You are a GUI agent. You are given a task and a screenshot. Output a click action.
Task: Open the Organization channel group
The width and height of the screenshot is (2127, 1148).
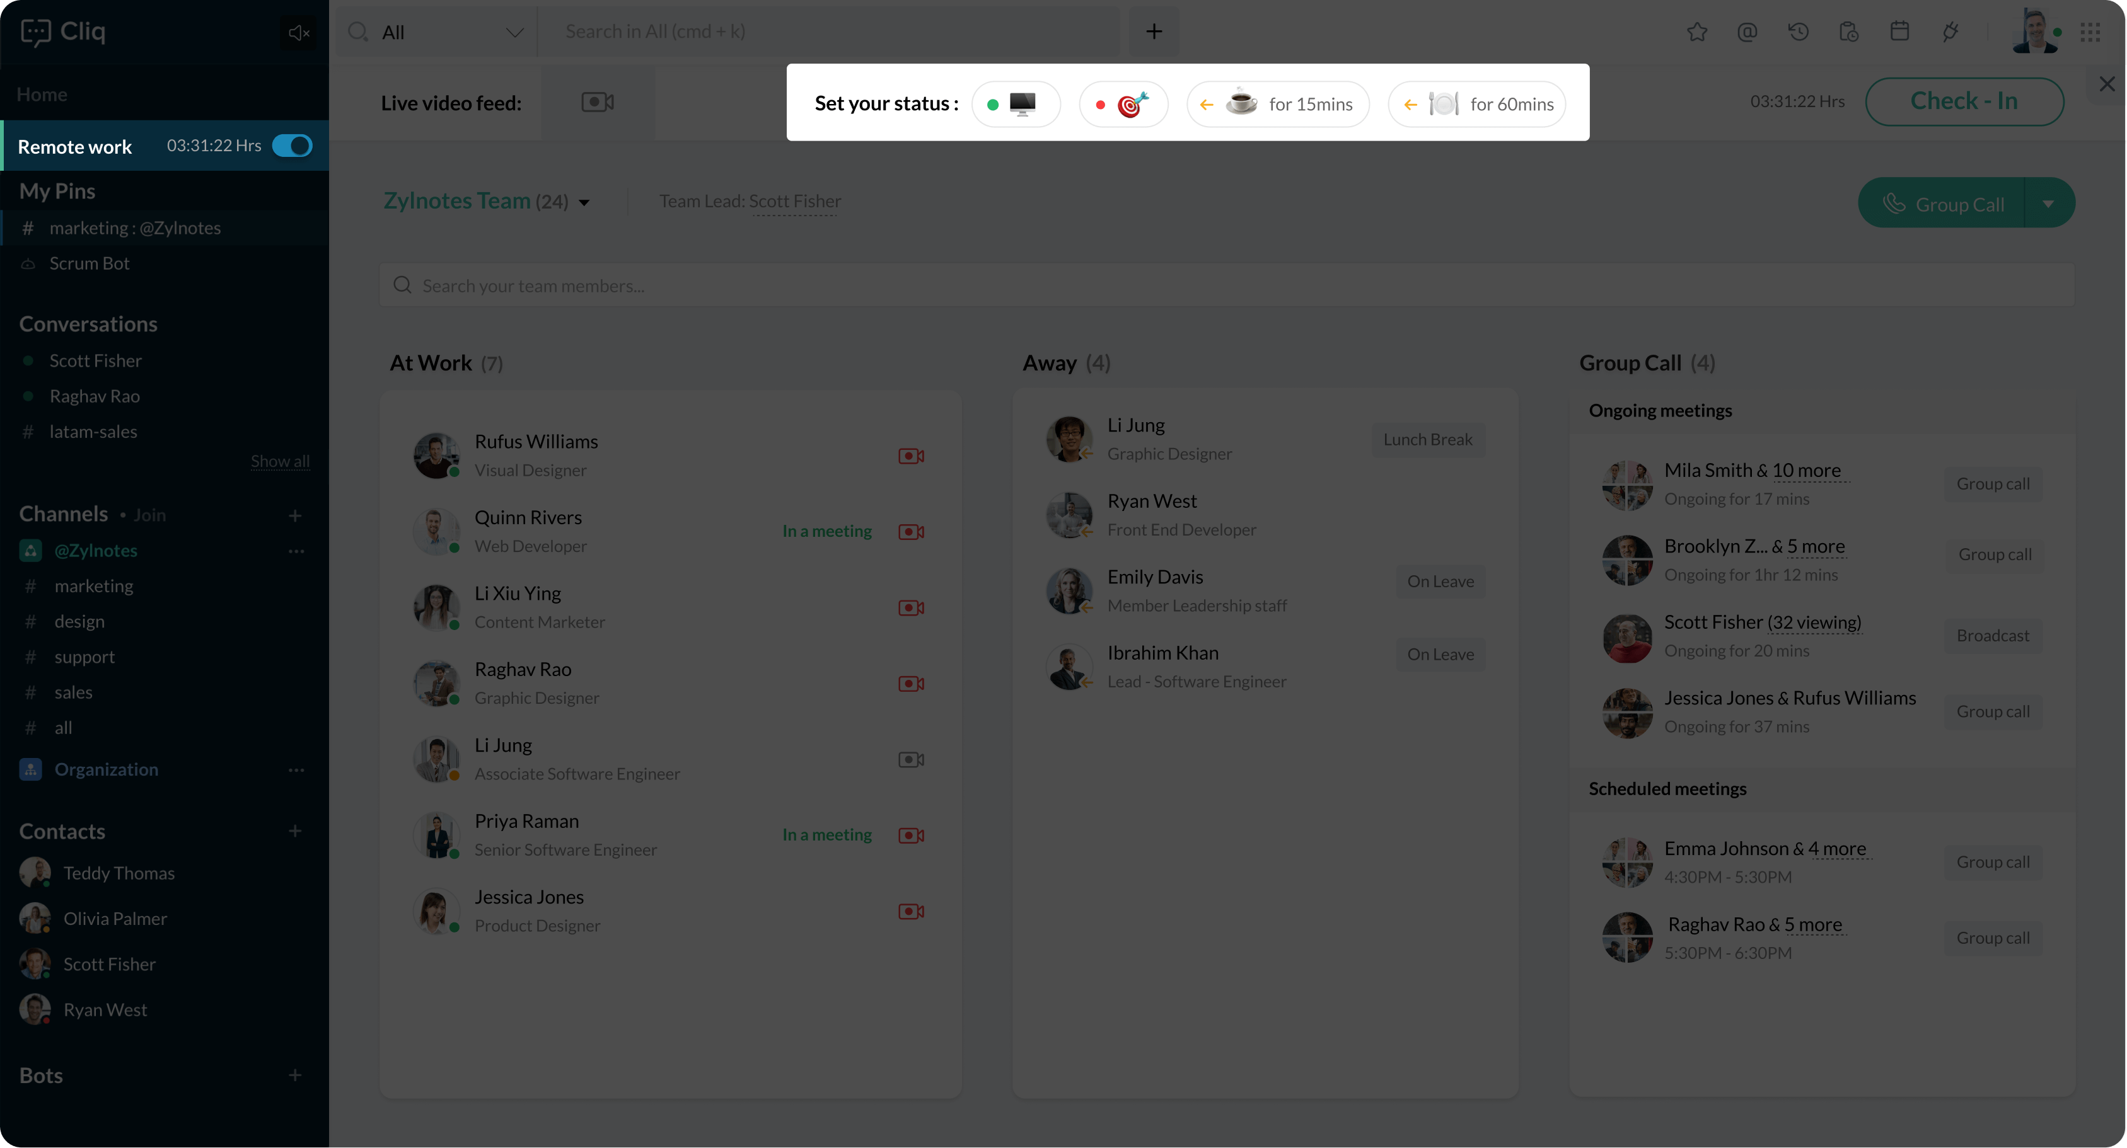[x=107, y=770]
